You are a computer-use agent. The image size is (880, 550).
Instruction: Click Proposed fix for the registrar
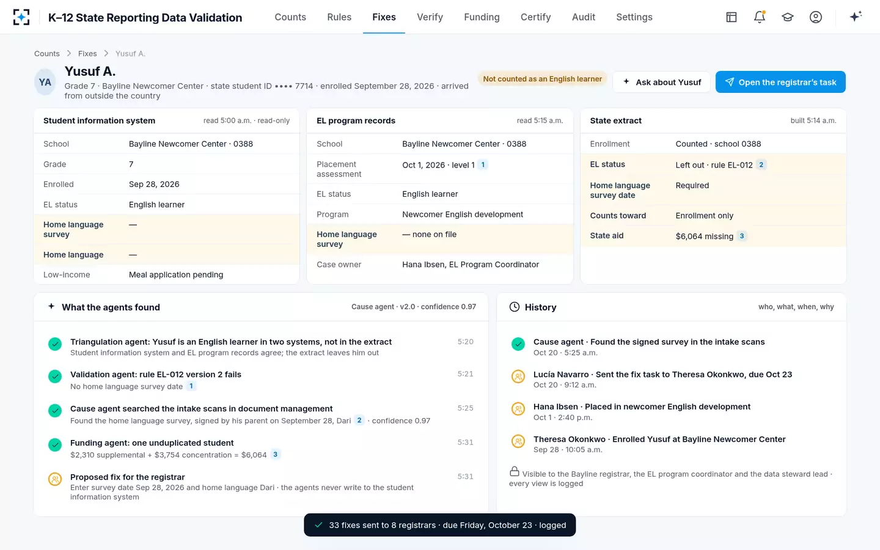click(127, 477)
